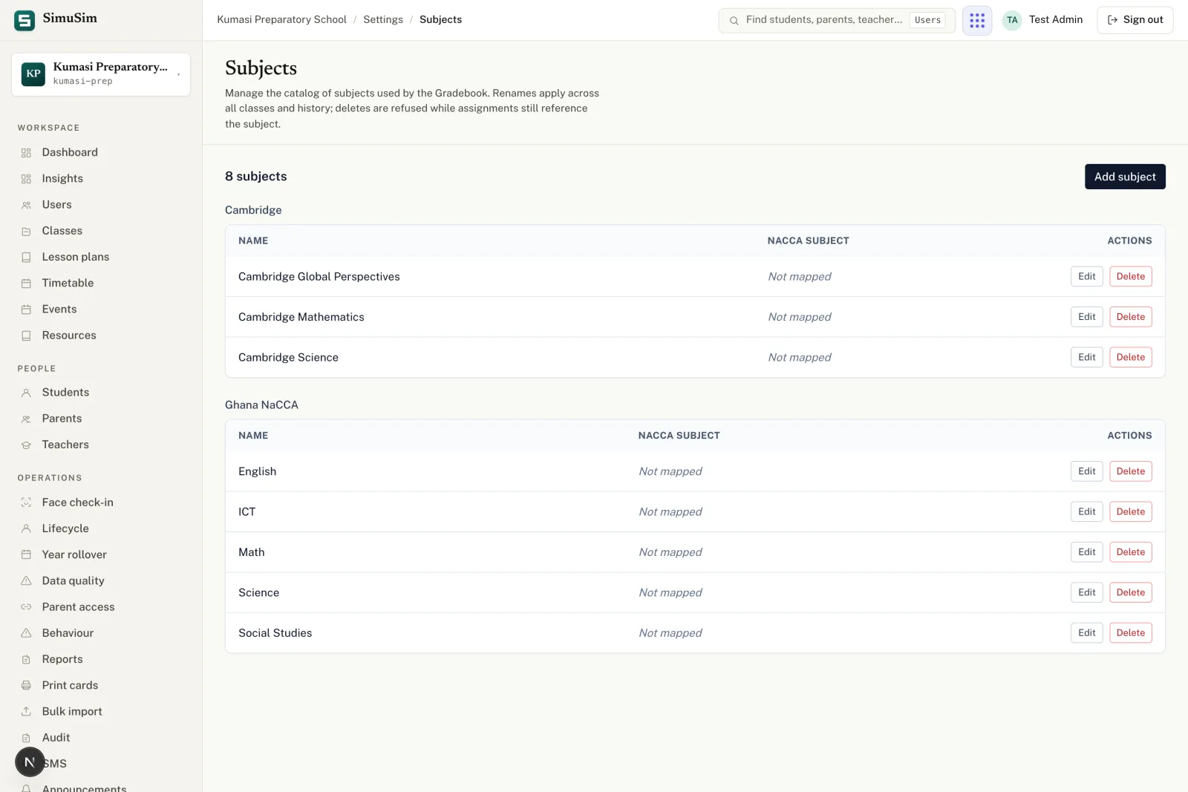This screenshot has width=1188, height=792.
Task: Click the Students person icon
Action: tap(26, 393)
